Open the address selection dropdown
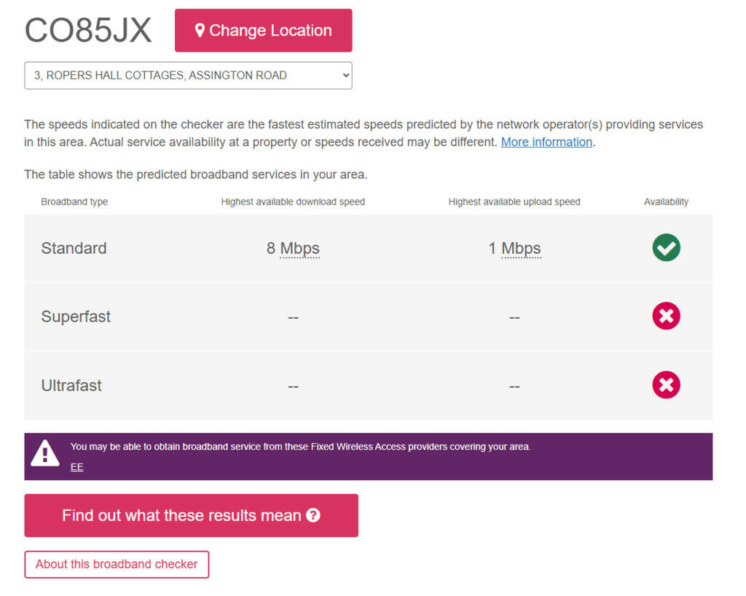The height and width of the screenshot is (596, 746). tap(188, 76)
